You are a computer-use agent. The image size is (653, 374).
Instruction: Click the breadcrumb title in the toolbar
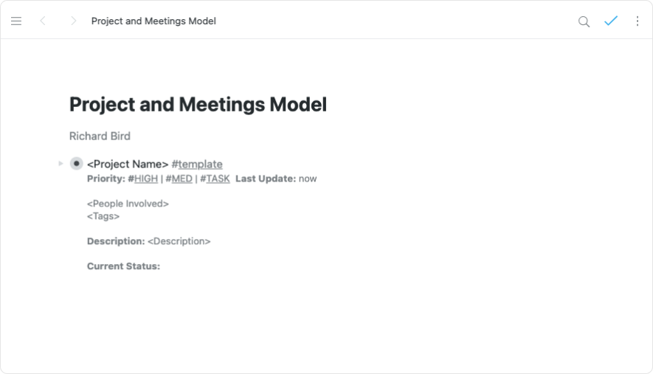[153, 21]
